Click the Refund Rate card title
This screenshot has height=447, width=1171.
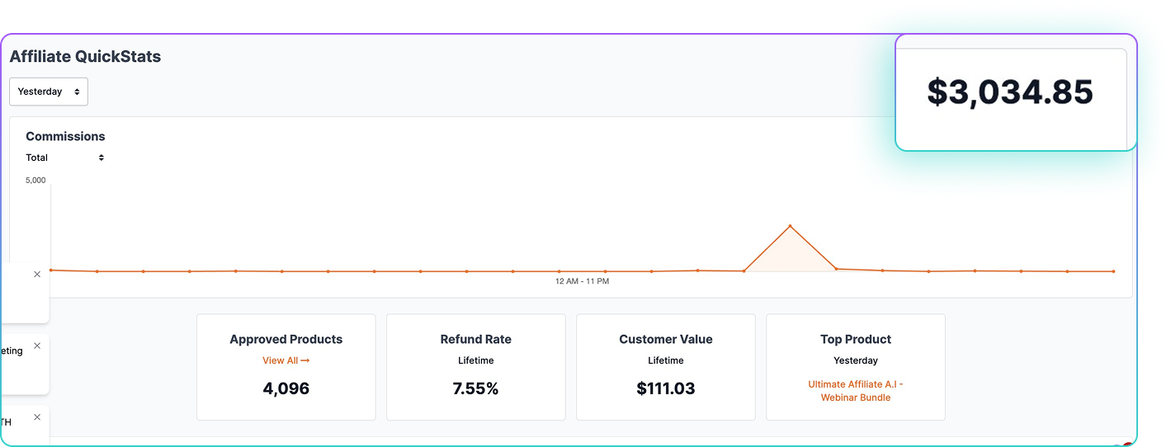475,339
